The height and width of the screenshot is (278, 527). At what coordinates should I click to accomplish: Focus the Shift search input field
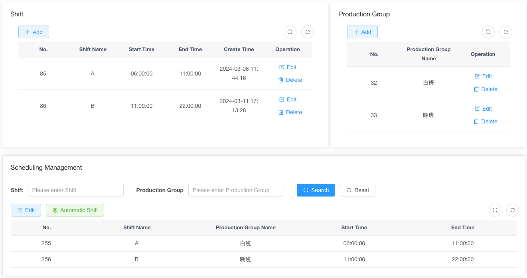(x=76, y=190)
